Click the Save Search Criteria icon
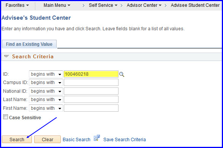This screenshot has height=148, width=223. pyautogui.click(x=97, y=138)
